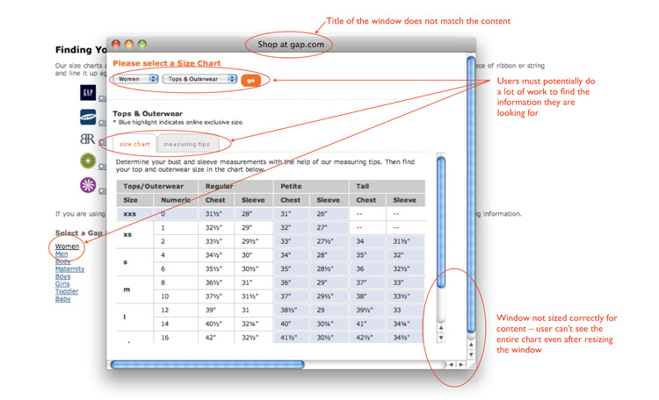Click the horizontal scrollbar thumb at bottom
Screen dimensions: 659x400
point(207,364)
